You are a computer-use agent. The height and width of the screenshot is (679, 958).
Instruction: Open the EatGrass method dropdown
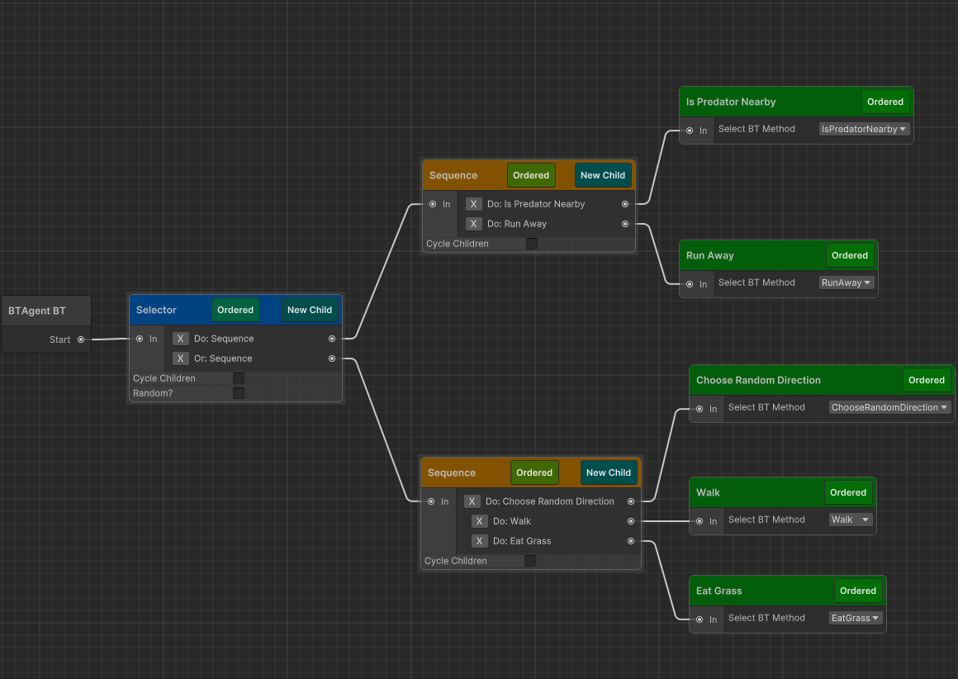855,618
